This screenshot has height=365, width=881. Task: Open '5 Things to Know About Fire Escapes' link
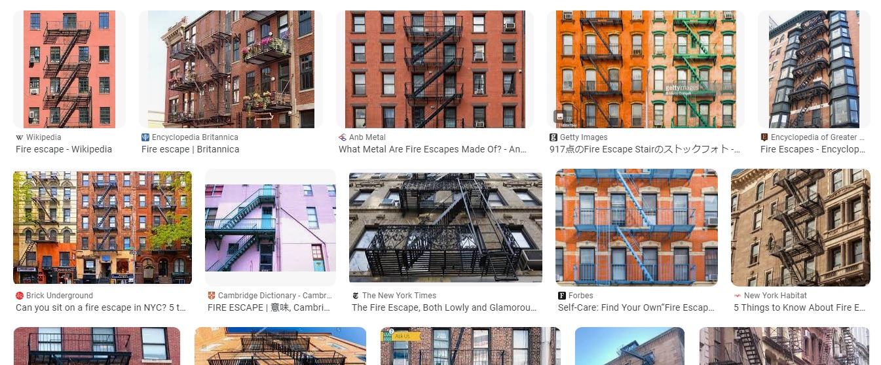800,307
